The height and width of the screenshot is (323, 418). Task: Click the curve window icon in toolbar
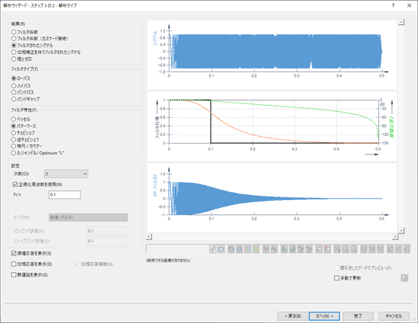213,249
